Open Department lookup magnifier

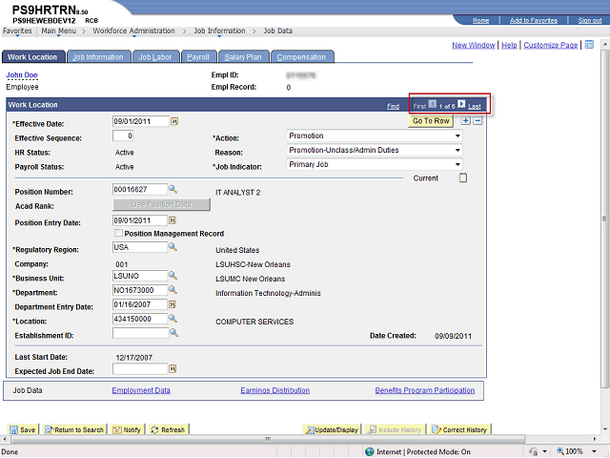(x=173, y=290)
